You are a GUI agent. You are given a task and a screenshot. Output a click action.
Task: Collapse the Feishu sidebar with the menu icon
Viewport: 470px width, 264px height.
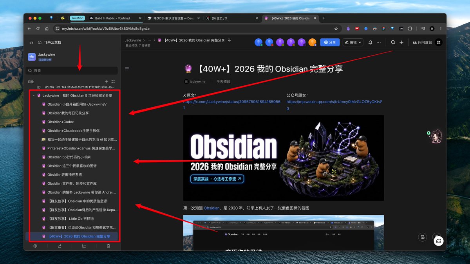31,42
